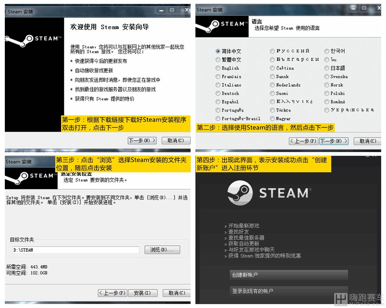The image size is (386, 308).
Task: Click 下一步 in language selection window
Action: [334, 141]
